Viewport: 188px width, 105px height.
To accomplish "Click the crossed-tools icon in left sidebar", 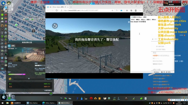I will (2, 47).
